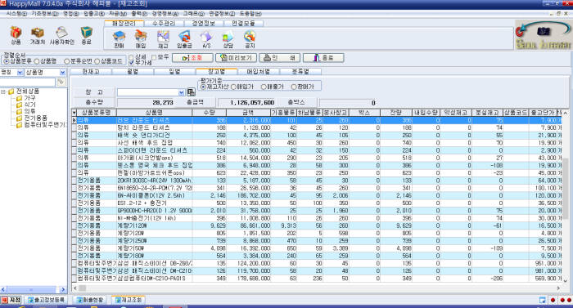Open the 공지 notice icon
This screenshot has height=308, width=573.
coord(250,37)
